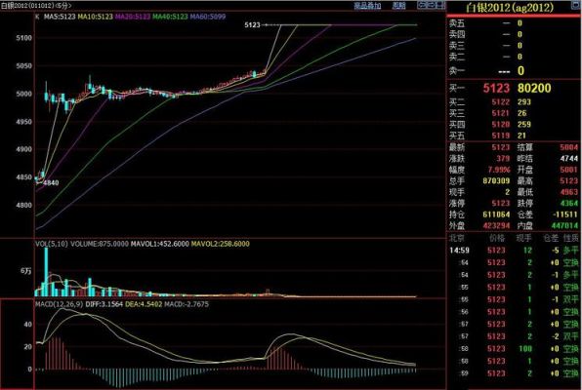Click the 现手 column header in trade list
The height and width of the screenshot is (390, 582).
point(523,238)
